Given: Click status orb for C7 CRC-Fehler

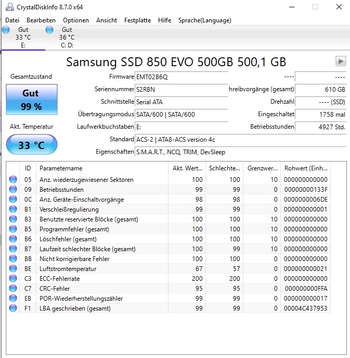Looking at the screenshot, I should click(x=13, y=288).
